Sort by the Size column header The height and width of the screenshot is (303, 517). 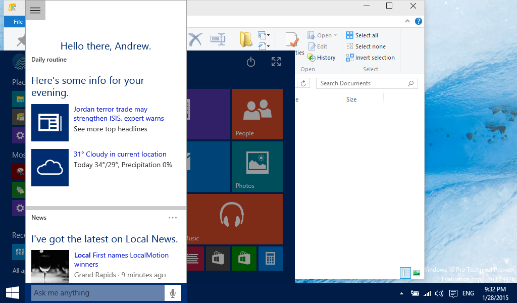pyautogui.click(x=351, y=99)
